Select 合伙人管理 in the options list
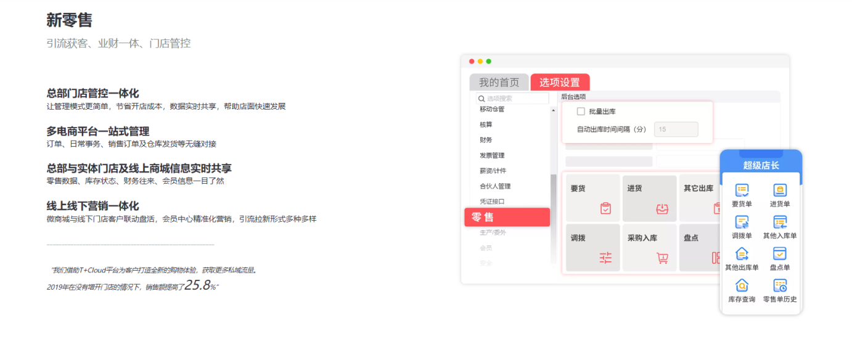 [x=495, y=186]
